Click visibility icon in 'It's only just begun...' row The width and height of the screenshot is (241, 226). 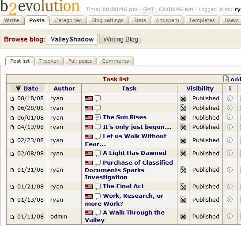pos(183,127)
